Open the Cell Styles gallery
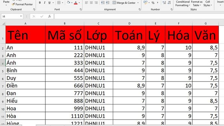 tap(208, 4)
